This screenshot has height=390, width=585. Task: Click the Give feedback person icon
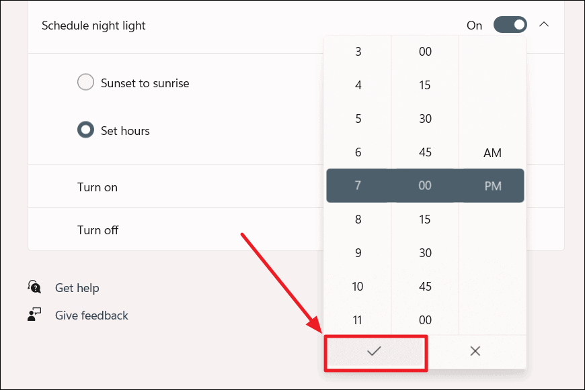pyautogui.click(x=32, y=315)
